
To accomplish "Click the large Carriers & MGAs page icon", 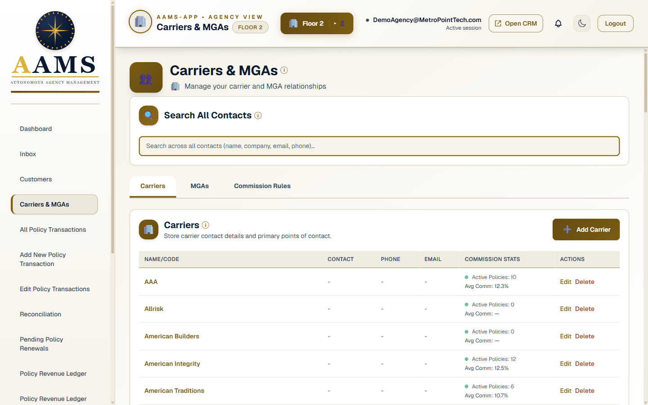I will coord(146,77).
